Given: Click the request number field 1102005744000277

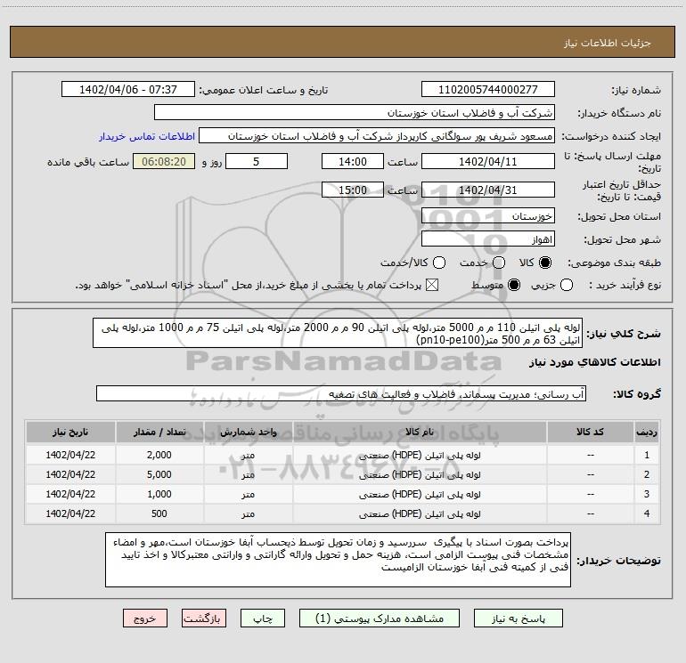Looking at the screenshot, I should point(488,90).
